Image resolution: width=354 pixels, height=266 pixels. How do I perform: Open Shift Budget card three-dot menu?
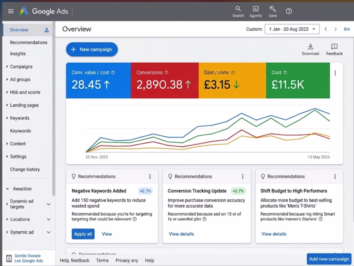tap(335, 177)
